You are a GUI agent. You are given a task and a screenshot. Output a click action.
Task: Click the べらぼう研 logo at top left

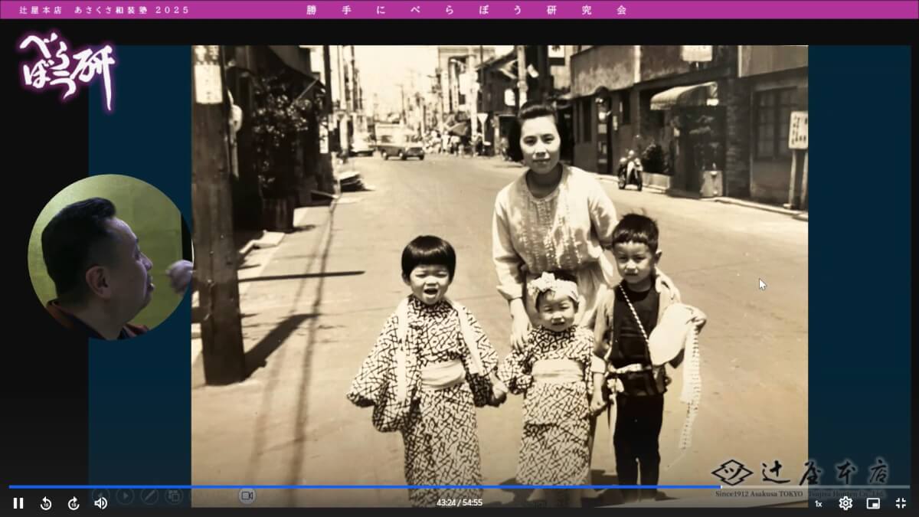pos(67,69)
